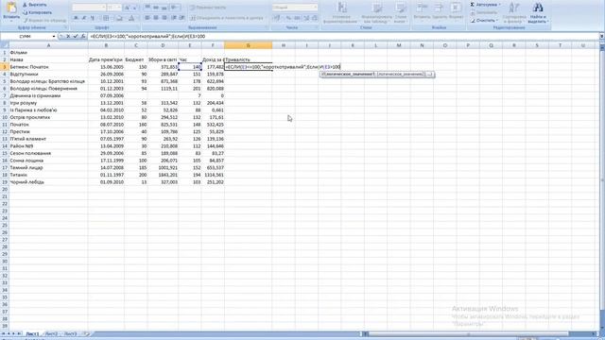
Task: Click the formula cancel X button
Action: tap(68, 36)
